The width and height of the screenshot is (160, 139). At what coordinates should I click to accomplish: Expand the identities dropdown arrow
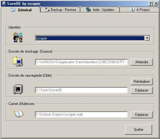click(x=147, y=38)
